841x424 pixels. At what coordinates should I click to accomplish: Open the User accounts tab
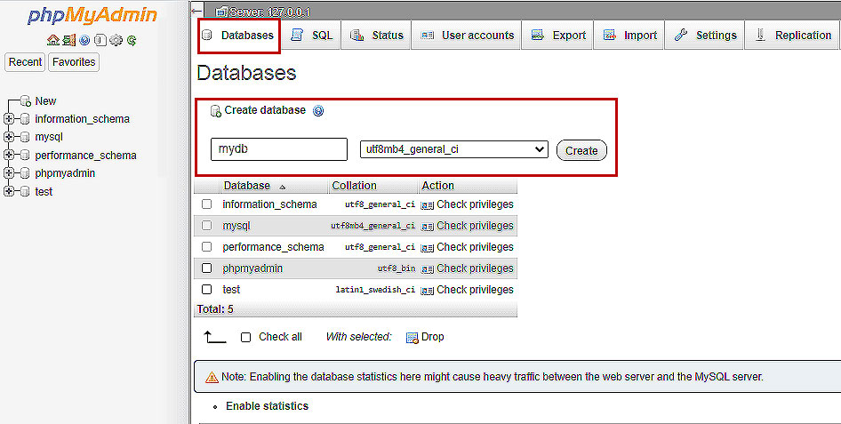tap(467, 36)
